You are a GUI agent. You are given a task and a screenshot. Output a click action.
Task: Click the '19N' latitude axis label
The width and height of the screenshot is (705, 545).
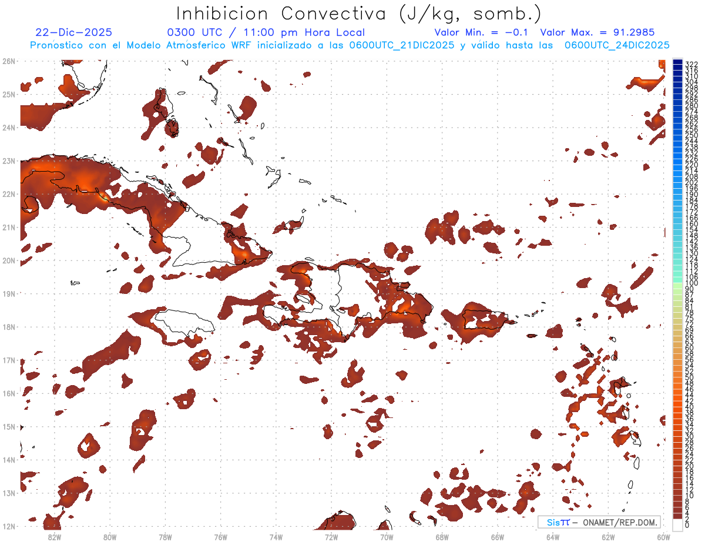(x=8, y=293)
